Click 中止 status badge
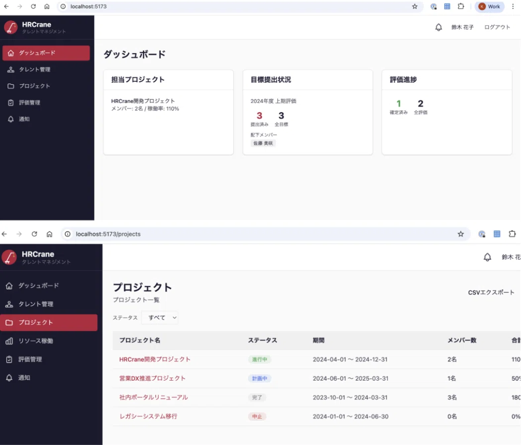This screenshot has height=445, width=521. [x=257, y=416]
